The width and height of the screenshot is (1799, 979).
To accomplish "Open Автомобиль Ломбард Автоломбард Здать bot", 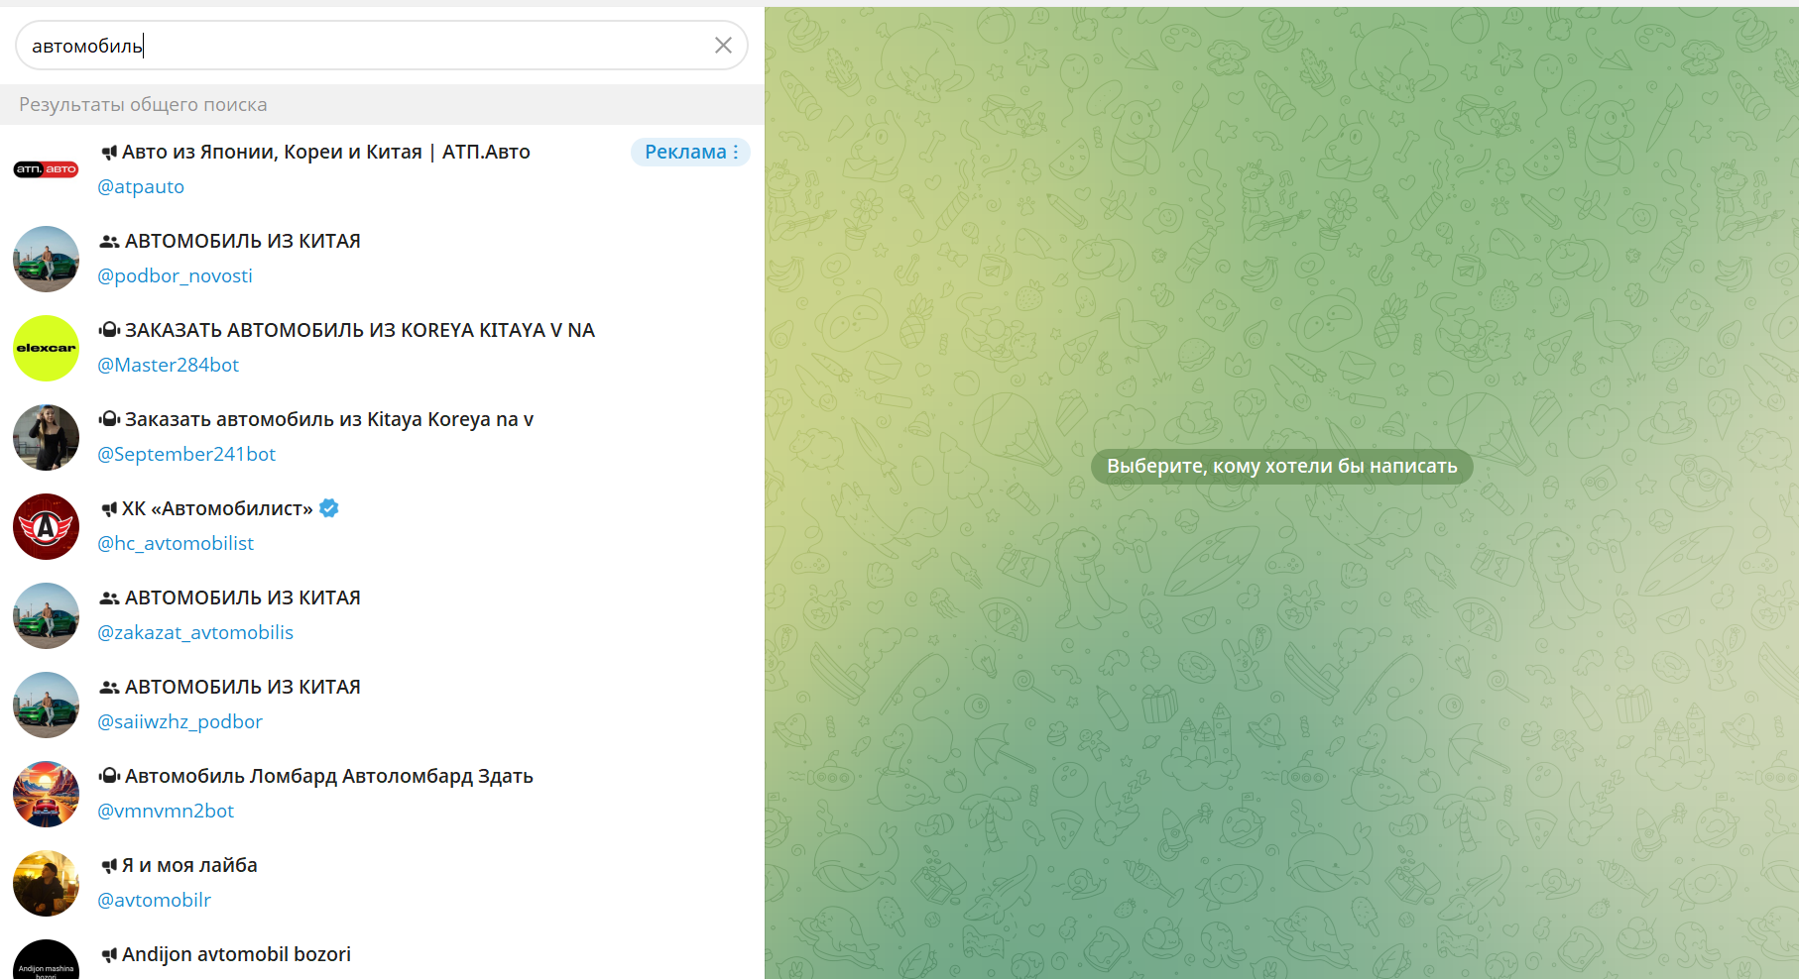I will pos(382,794).
